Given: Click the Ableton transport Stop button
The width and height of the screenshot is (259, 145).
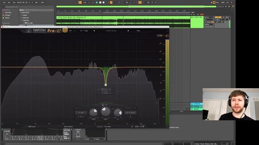Looking at the screenshot, I should click(x=100, y=2).
